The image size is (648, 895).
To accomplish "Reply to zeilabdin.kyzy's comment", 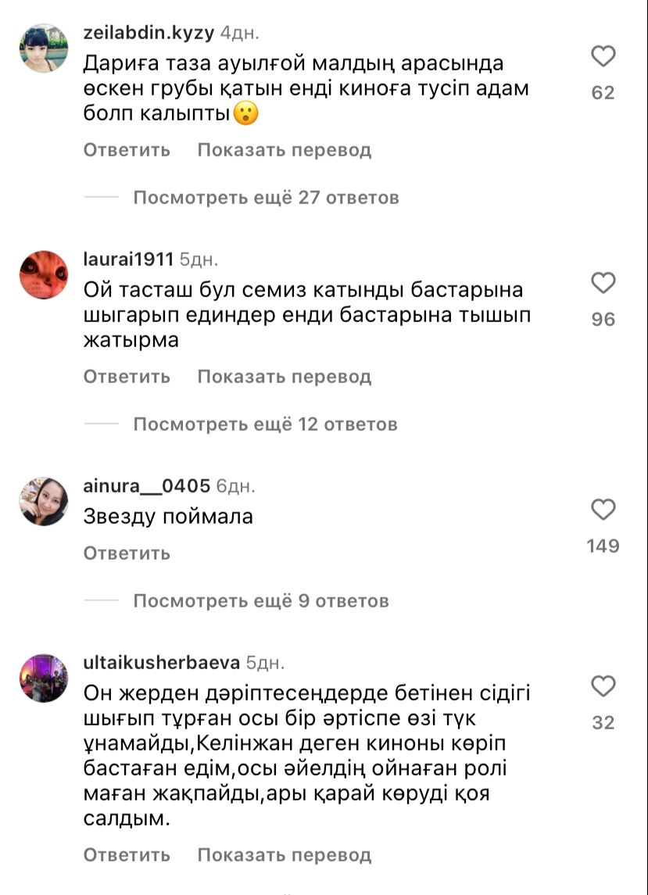I will pos(127,150).
